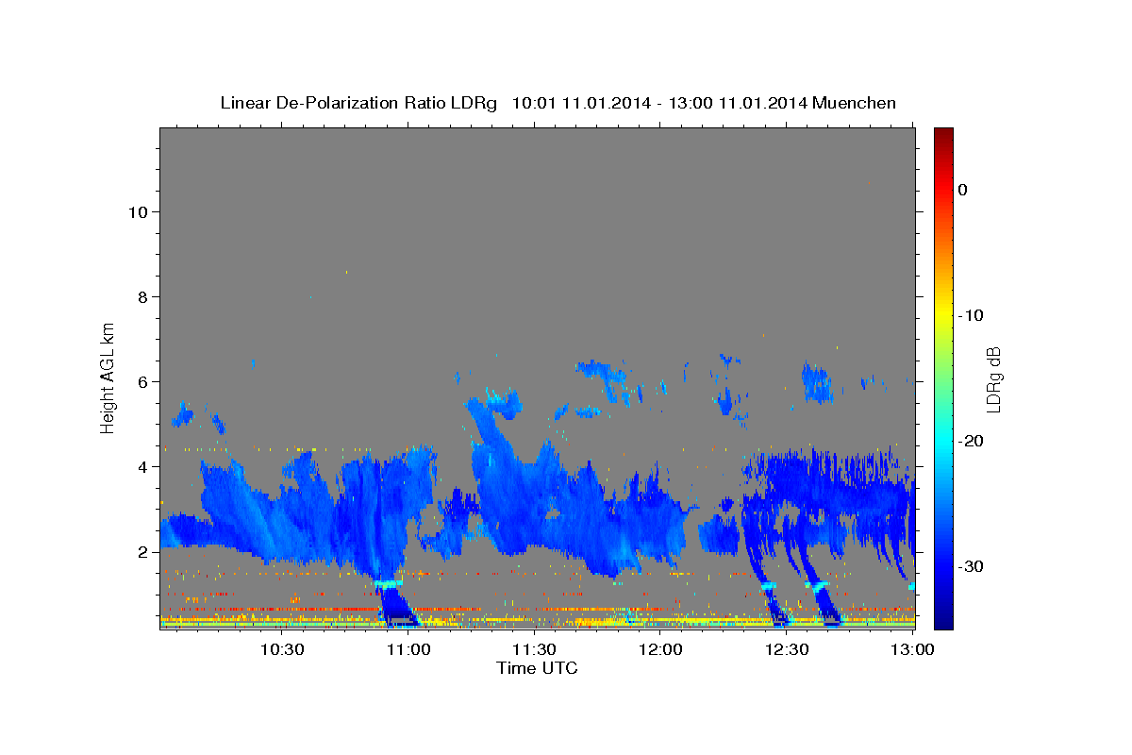
Task: Click the 'LDRg dB' colorbar label
Action: point(993,379)
